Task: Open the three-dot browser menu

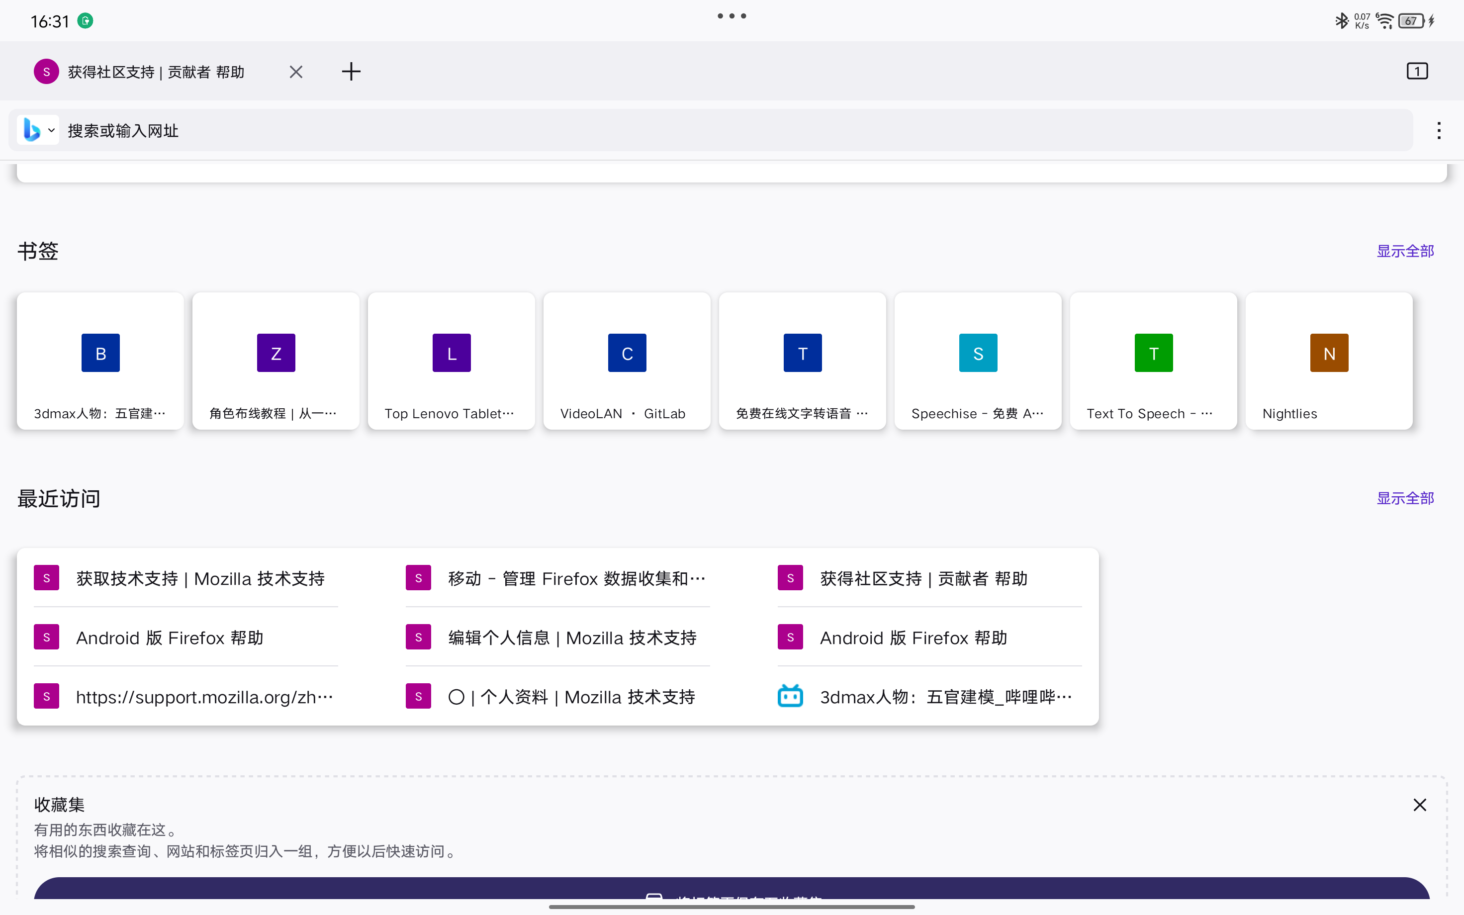Action: tap(1439, 131)
